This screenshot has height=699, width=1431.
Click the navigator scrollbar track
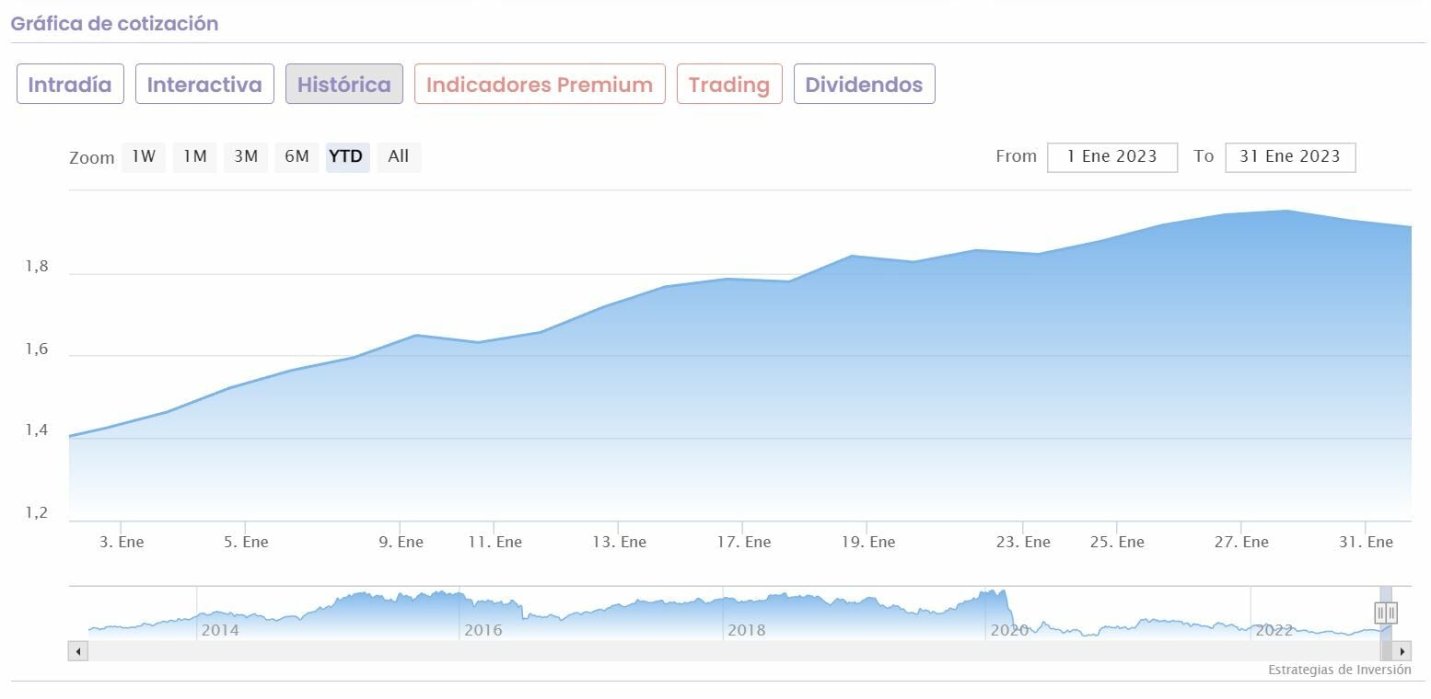tap(727, 652)
